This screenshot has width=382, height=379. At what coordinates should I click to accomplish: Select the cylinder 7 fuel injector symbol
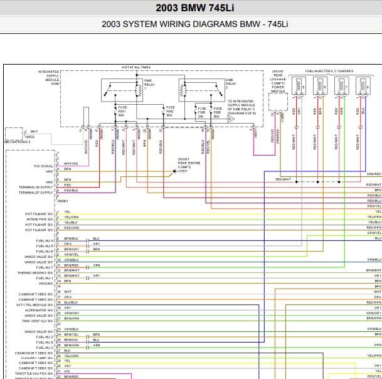[342, 86]
